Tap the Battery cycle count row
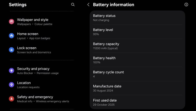 (137, 74)
